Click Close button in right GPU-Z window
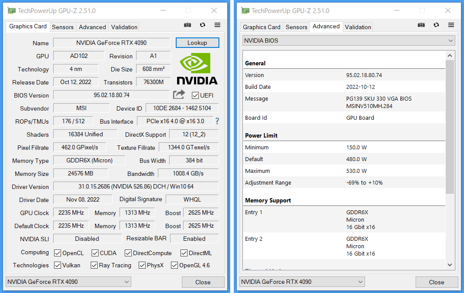 coord(437,282)
